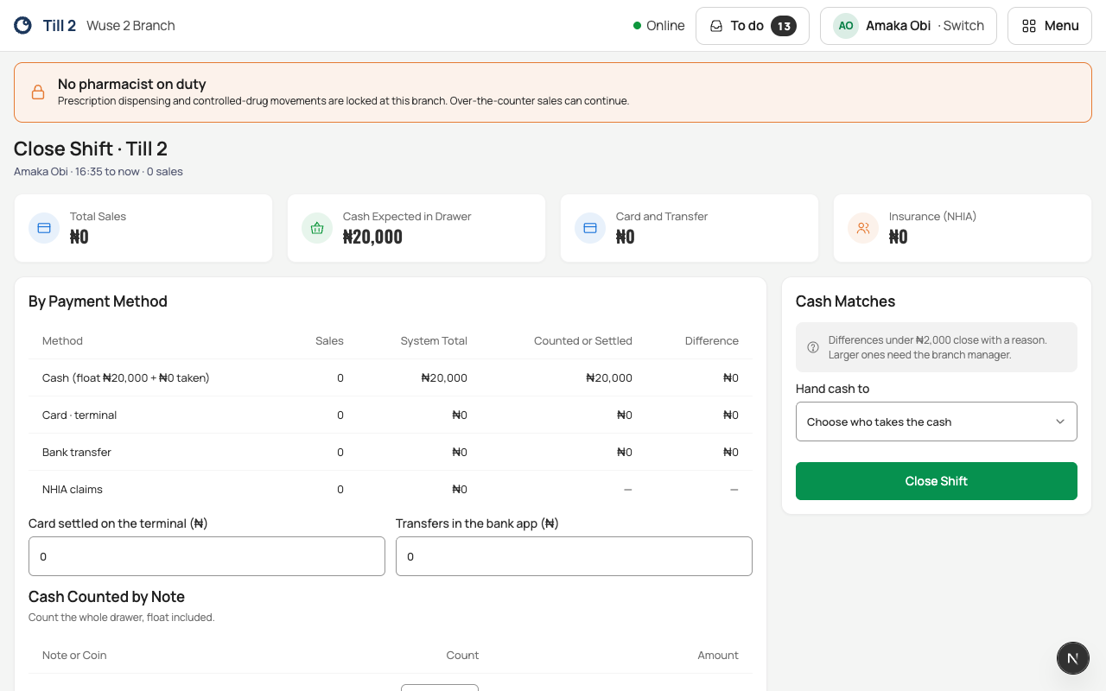Click the AO avatar badge
The height and width of the screenshot is (691, 1106).
tap(846, 26)
